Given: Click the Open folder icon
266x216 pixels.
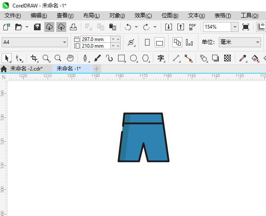Looking at the screenshot, I should click(19, 27).
